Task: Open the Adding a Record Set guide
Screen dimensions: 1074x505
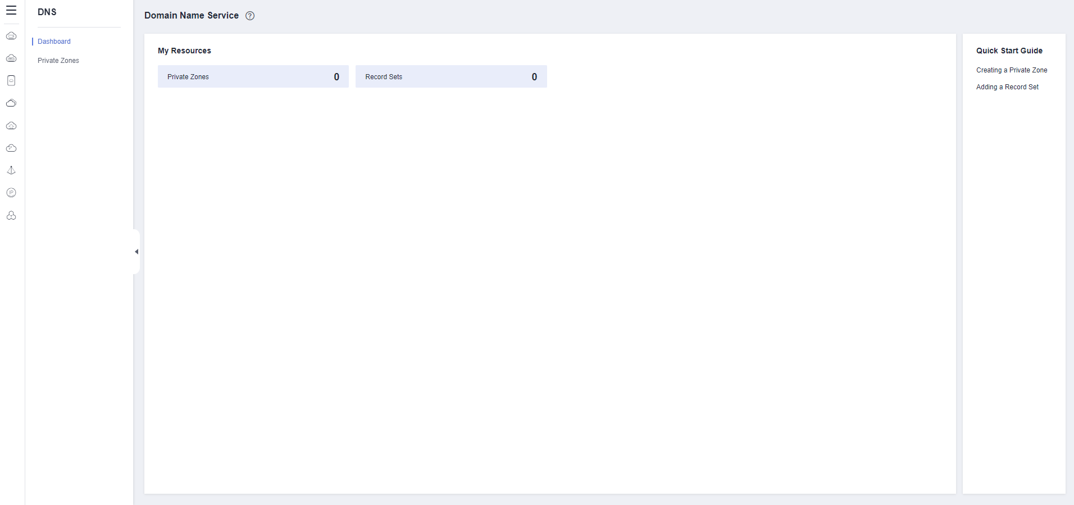Action: pos(1007,87)
